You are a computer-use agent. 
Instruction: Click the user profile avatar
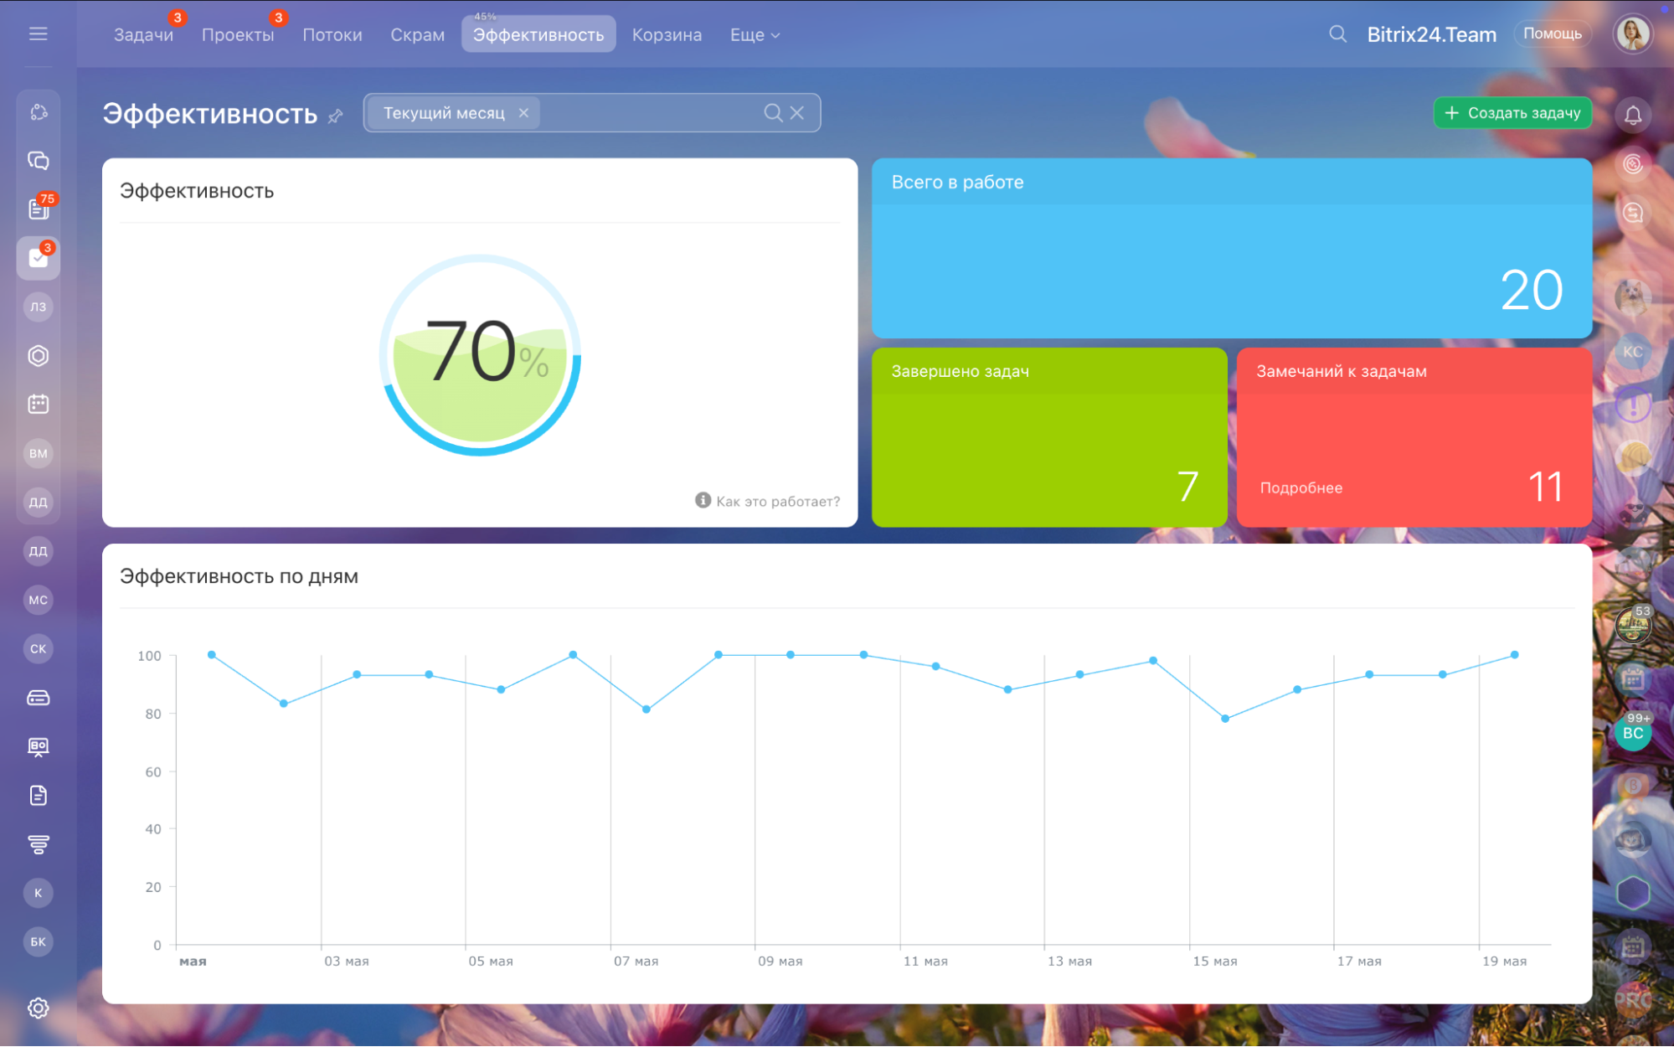pyautogui.click(x=1632, y=34)
